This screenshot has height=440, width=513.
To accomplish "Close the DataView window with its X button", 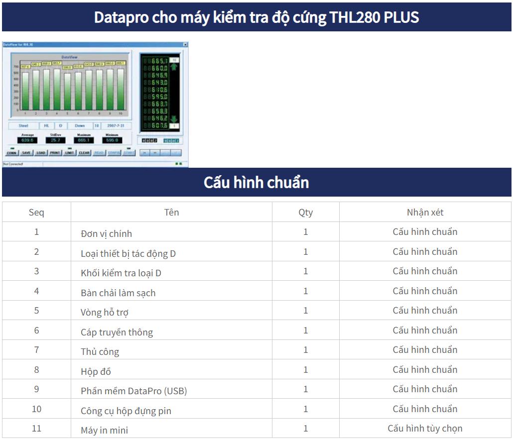I will pyautogui.click(x=185, y=44).
